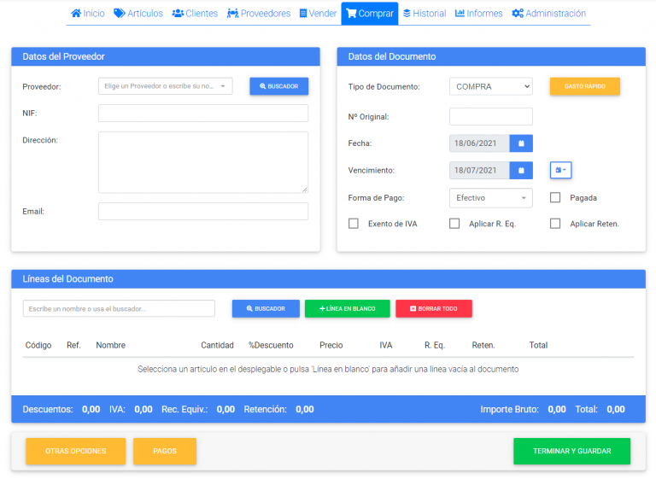Viewport: 656px width, 479px height.
Task: Click the Nº Original input field
Action: click(x=490, y=116)
